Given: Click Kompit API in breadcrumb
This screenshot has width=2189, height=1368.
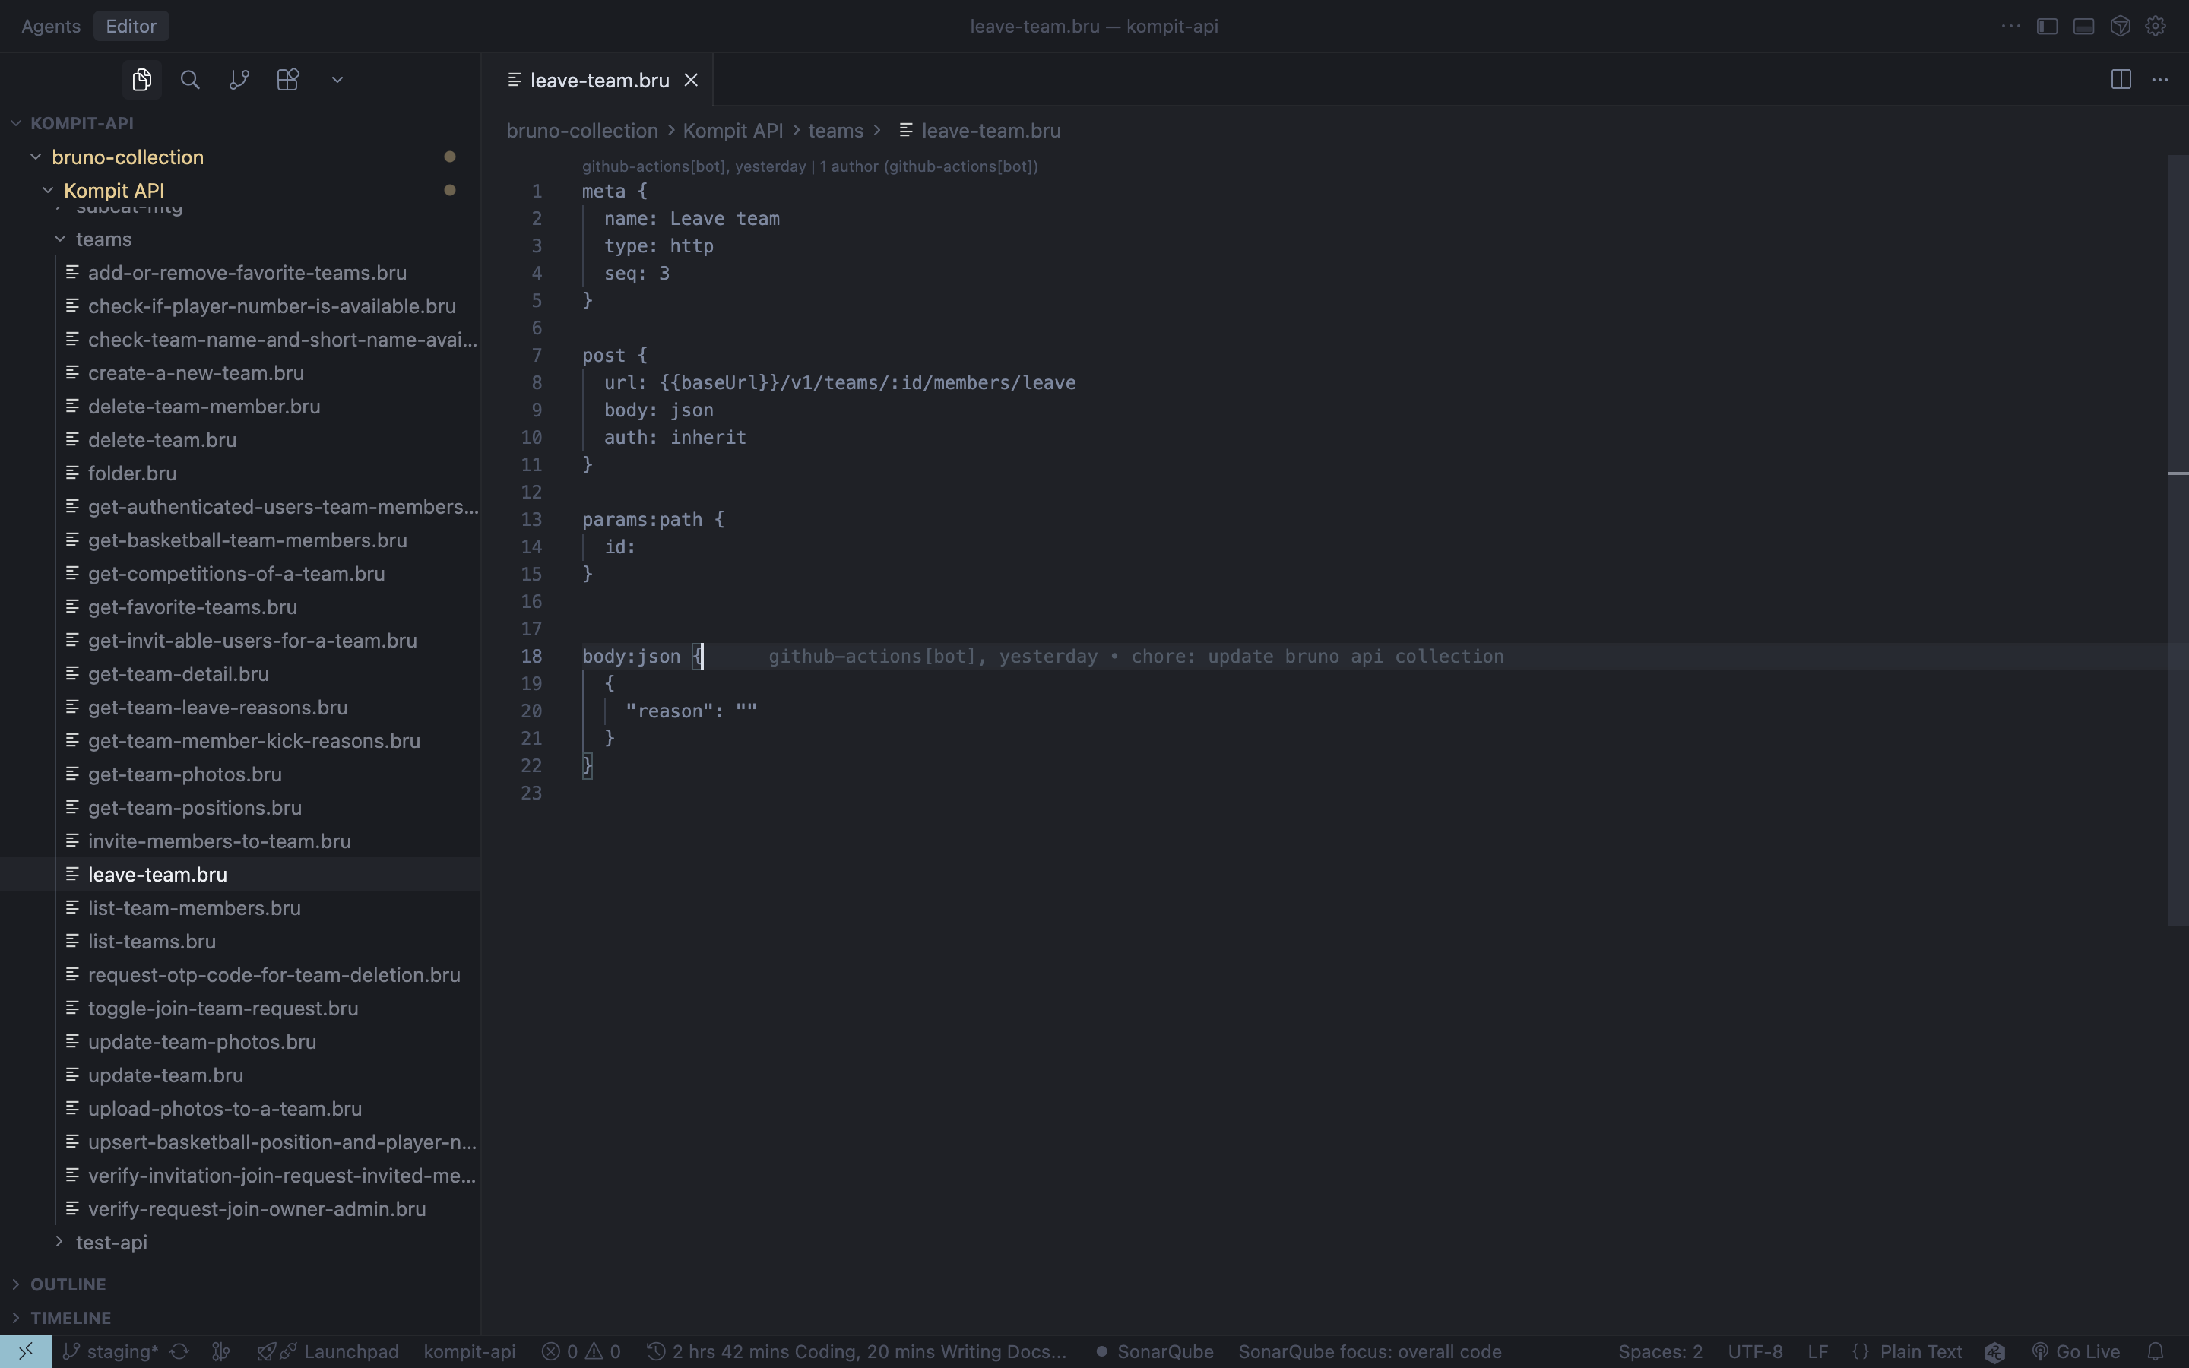Looking at the screenshot, I should (733, 130).
